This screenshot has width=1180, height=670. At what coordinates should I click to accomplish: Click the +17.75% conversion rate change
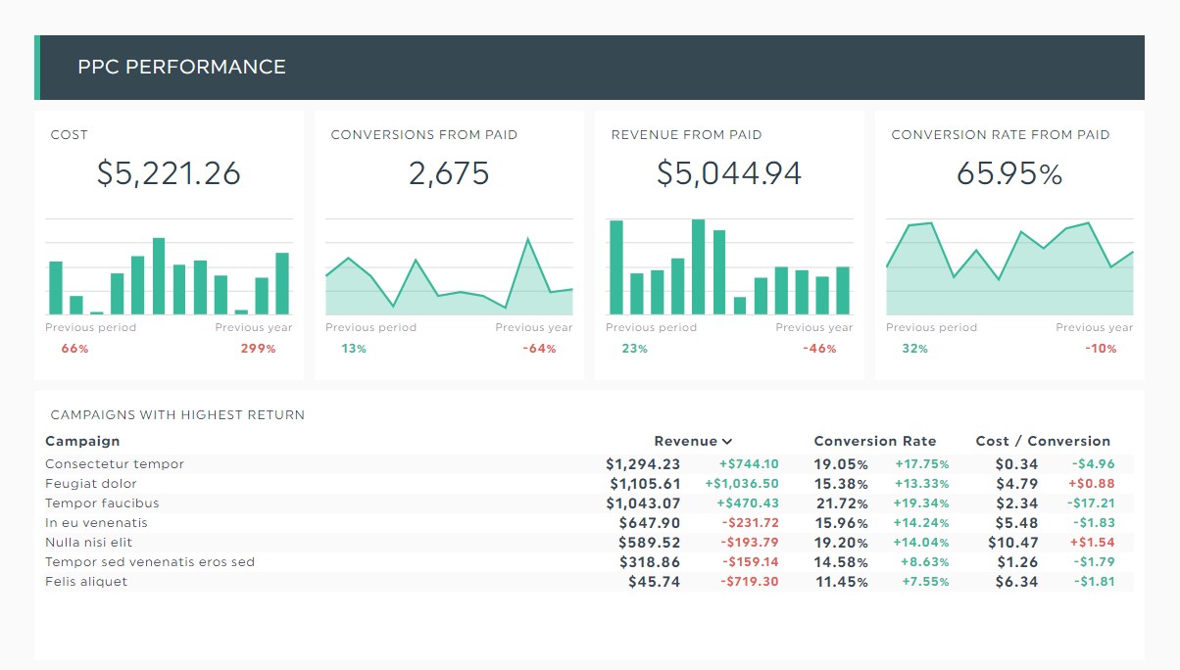(x=922, y=464)
